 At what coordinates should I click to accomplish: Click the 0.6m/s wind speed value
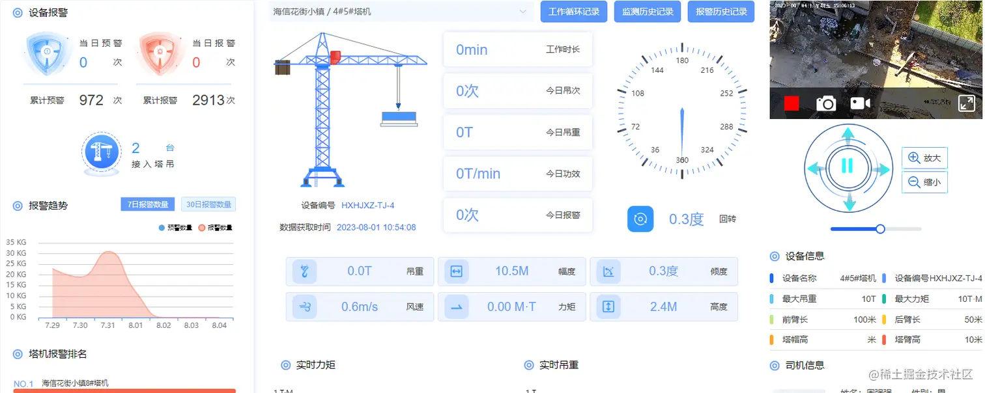coord(360,306)
